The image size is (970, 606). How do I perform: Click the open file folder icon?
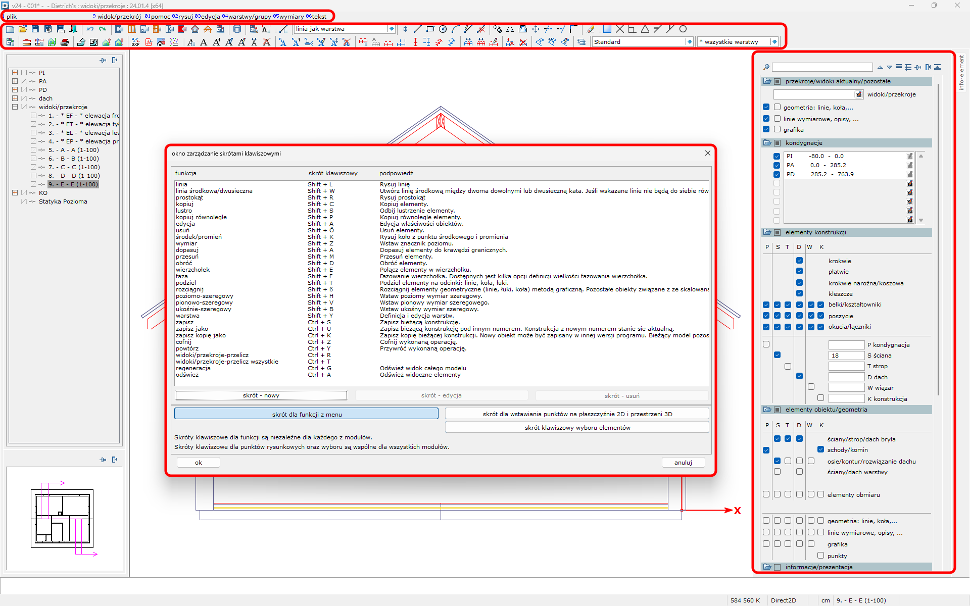(23, 29)
